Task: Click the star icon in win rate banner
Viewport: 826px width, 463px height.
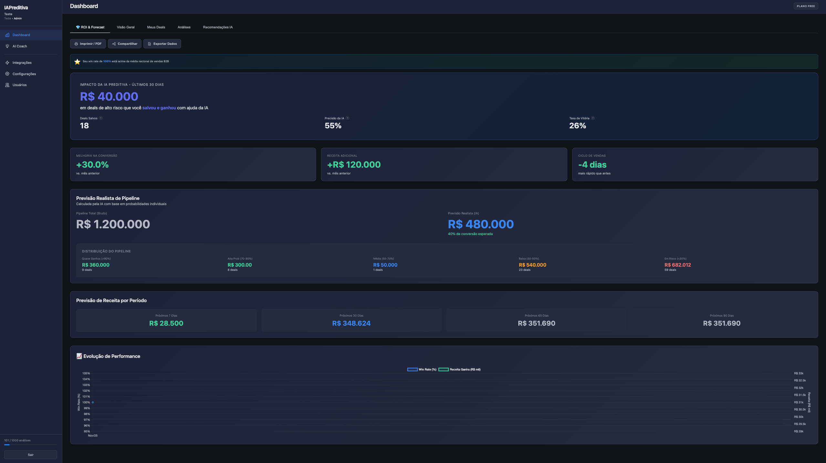Action: click(x=77, y=61)
